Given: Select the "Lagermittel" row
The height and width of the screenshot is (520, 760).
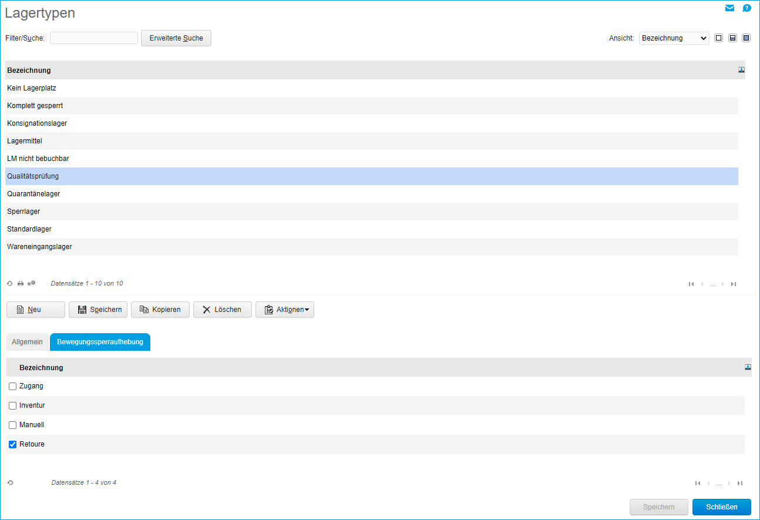Looking at the screenshot, I should click(x=372, y=141).
